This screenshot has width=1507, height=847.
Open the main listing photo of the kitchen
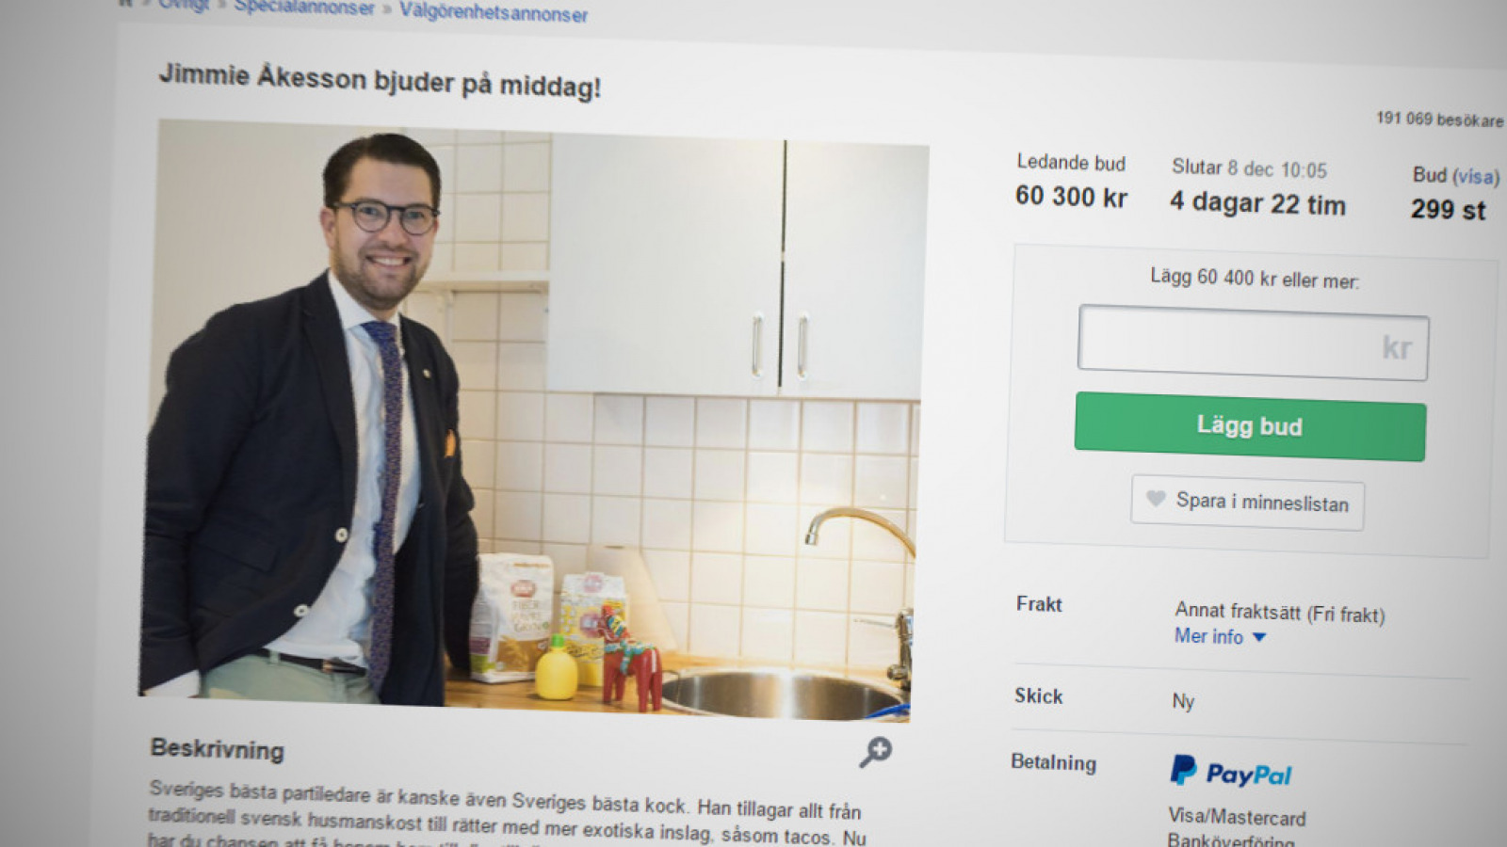pos(534,422)
